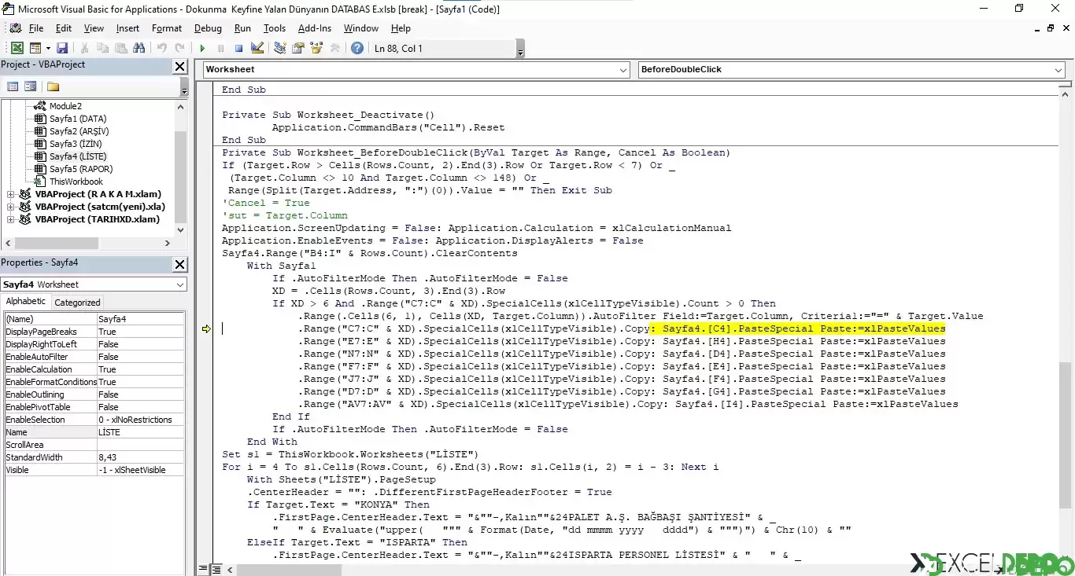
Task: Toggle Folders icon in Project panel
Action: (53, 86)
